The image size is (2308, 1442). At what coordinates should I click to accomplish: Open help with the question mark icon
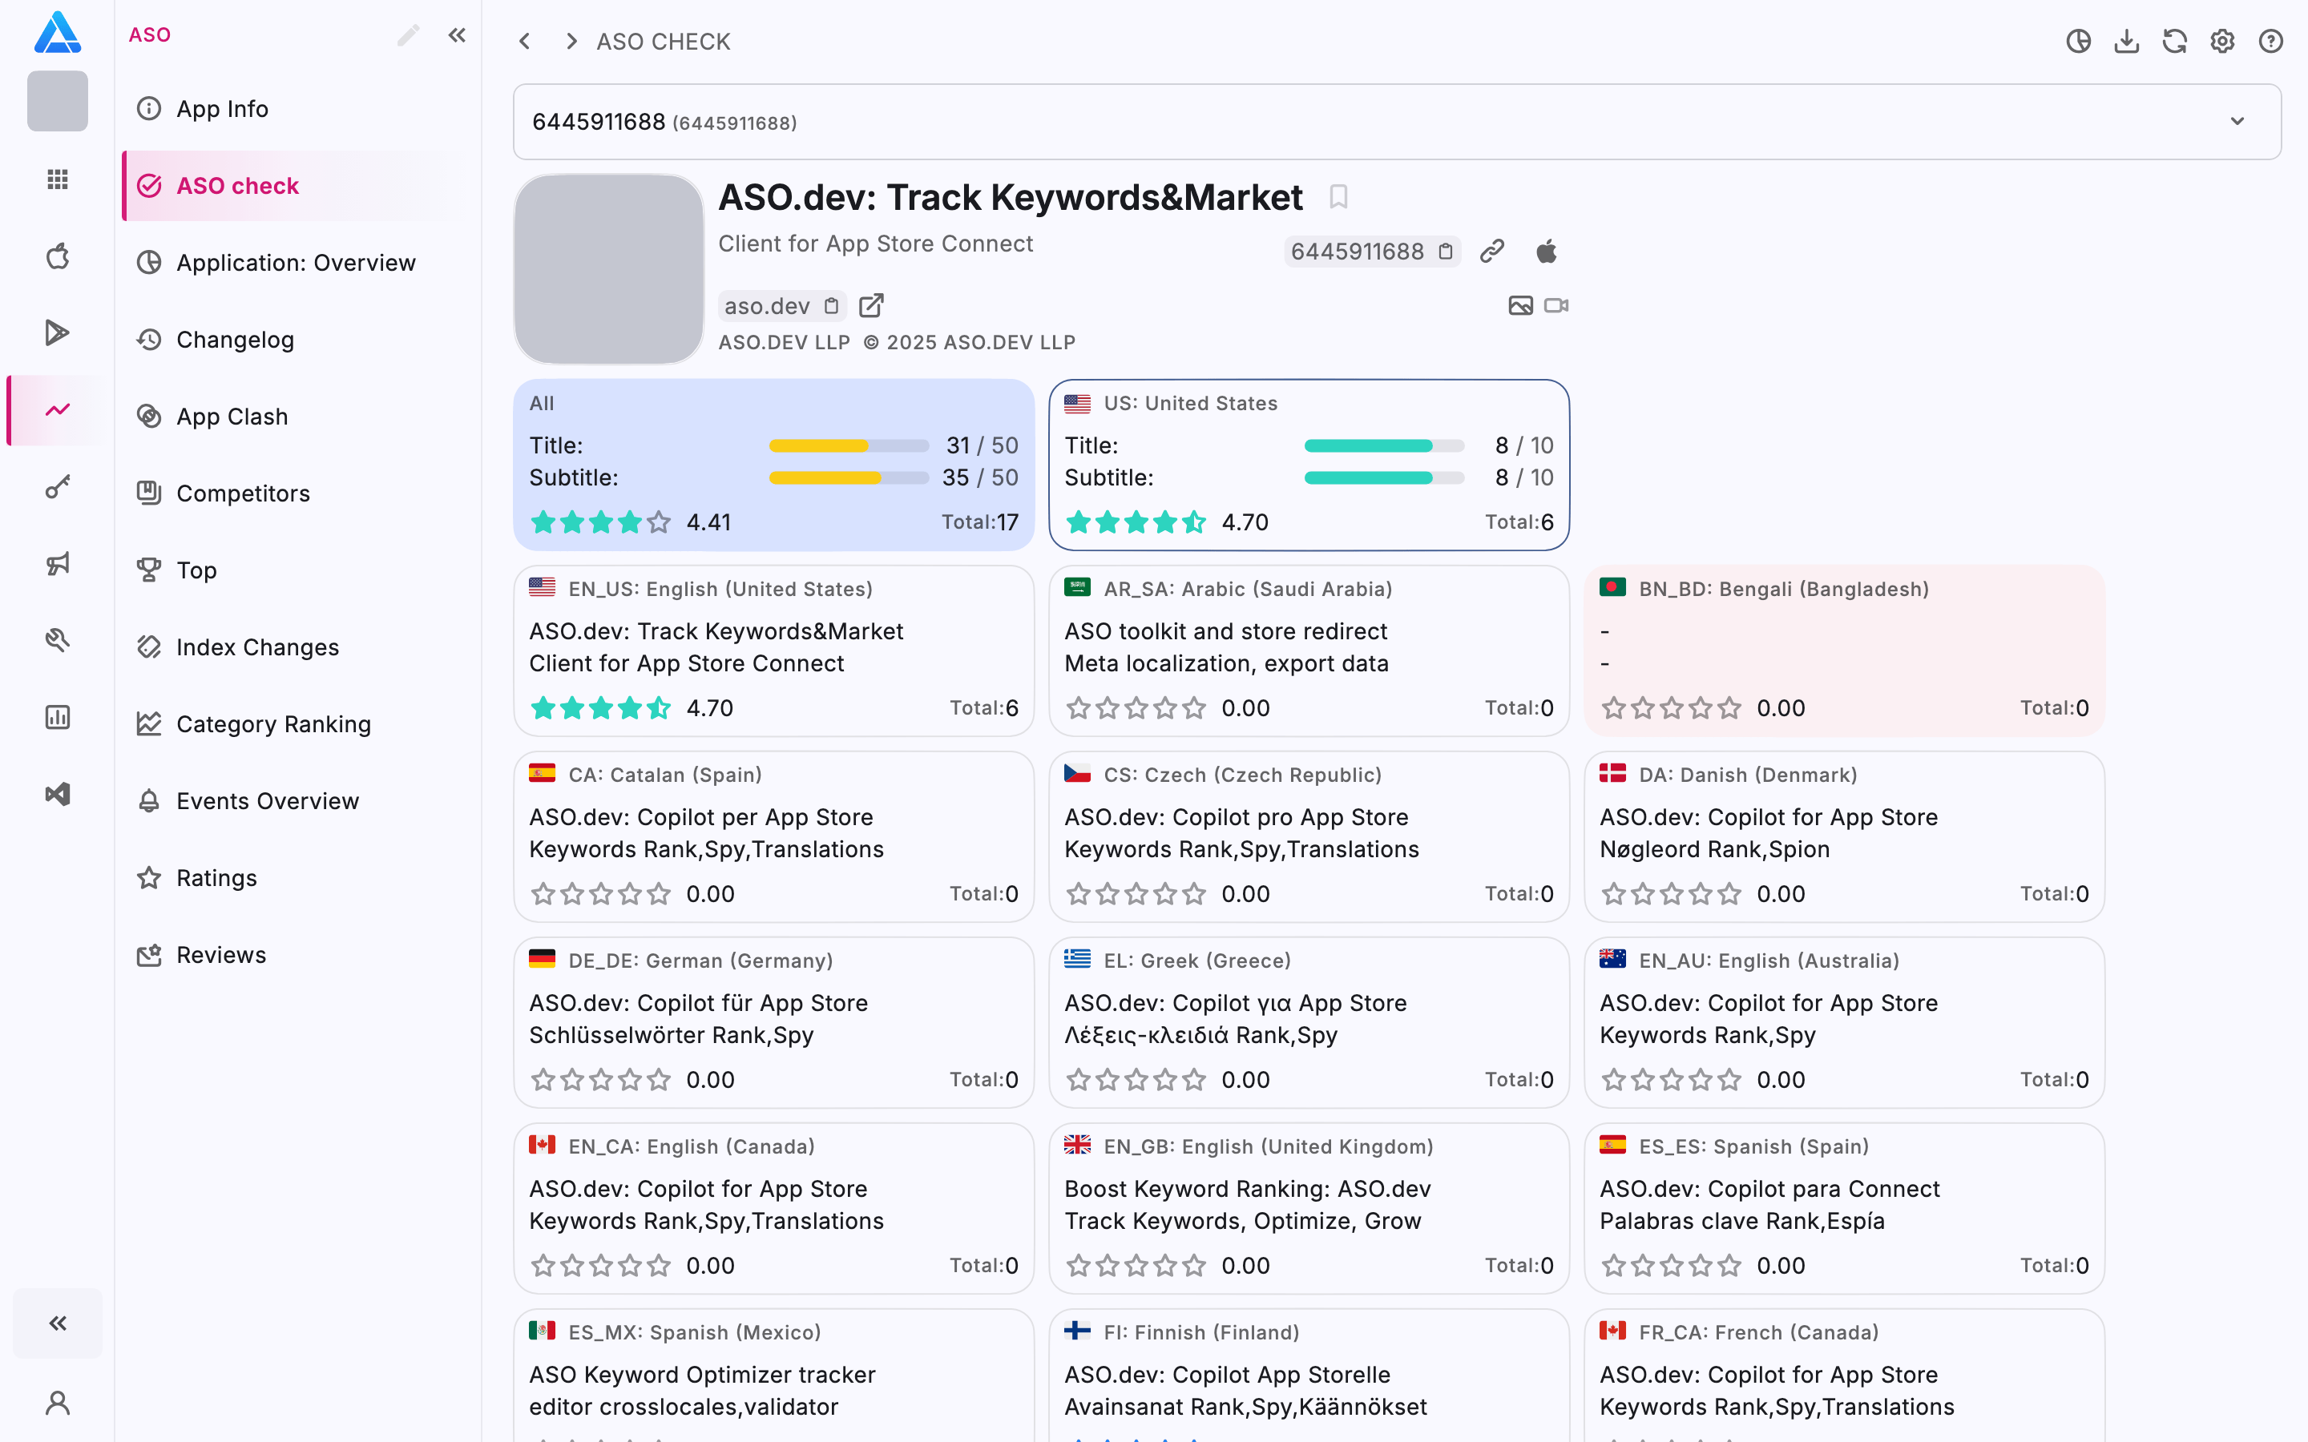point(2271,41)
